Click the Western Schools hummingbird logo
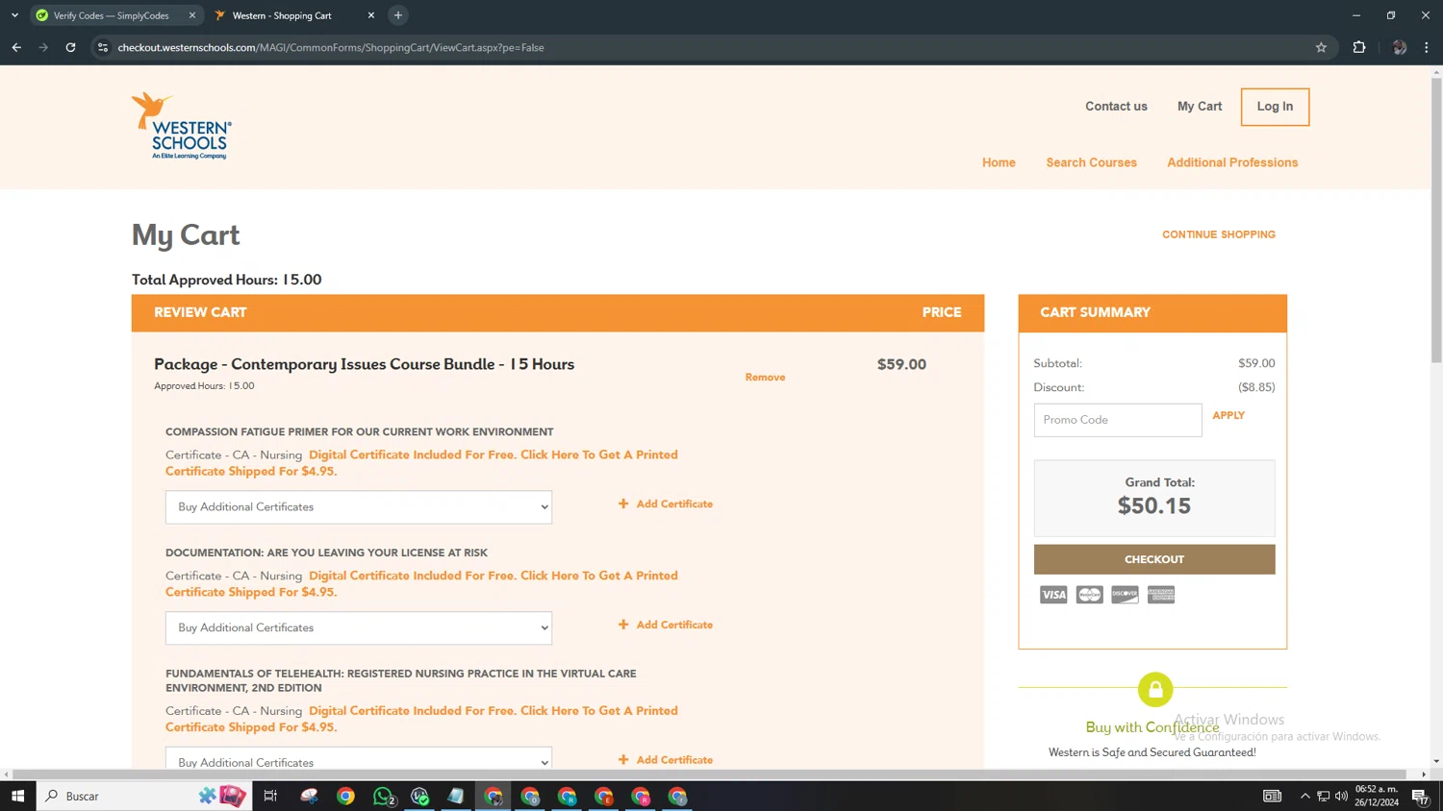This screenshot has height=811, width=1443. tap(182, 126)
